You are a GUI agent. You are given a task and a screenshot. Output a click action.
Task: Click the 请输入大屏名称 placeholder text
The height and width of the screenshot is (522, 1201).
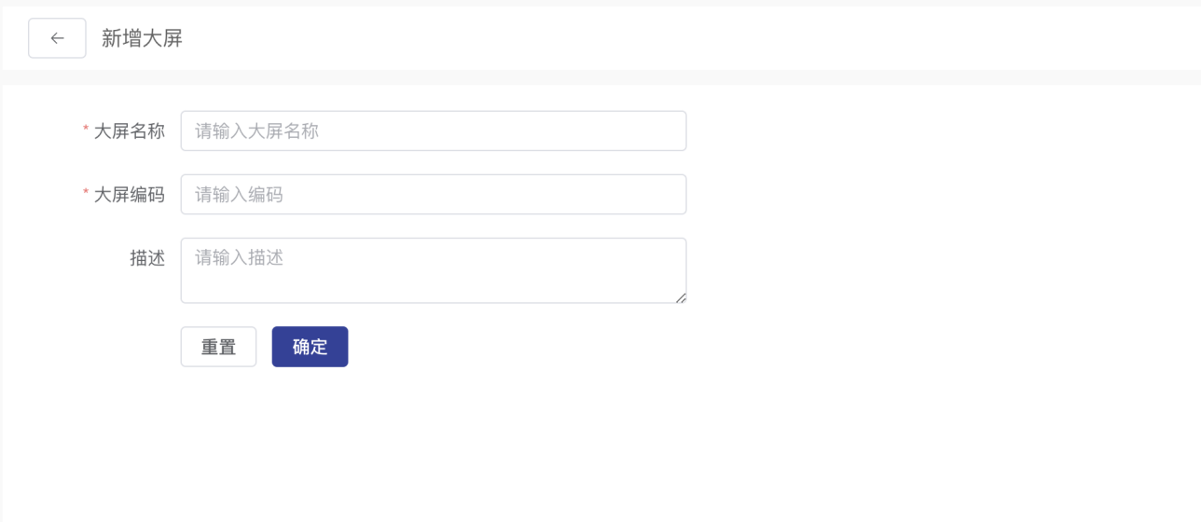(x=256, y=131)
